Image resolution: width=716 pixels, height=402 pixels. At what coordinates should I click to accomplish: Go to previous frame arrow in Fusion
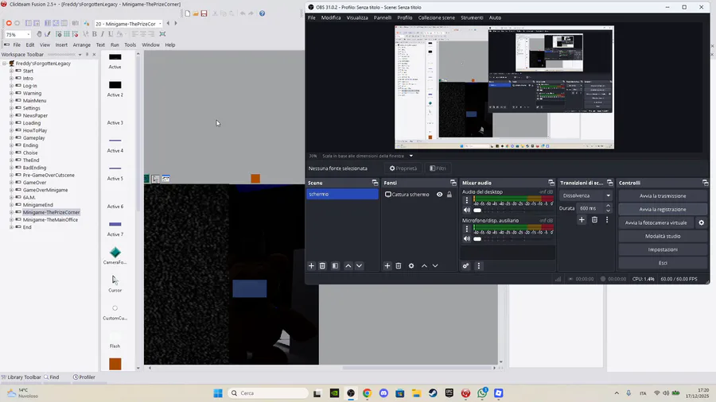[x=168, y=23]
